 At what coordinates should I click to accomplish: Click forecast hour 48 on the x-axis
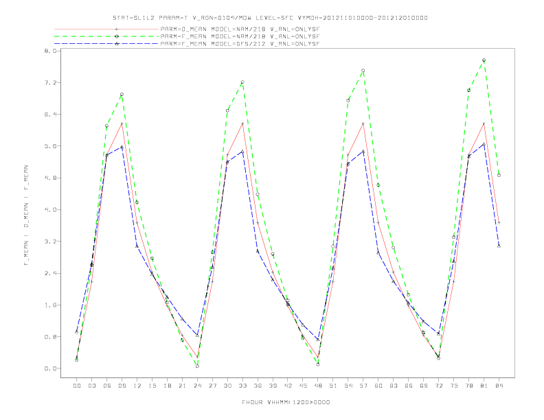coord(318,386)
